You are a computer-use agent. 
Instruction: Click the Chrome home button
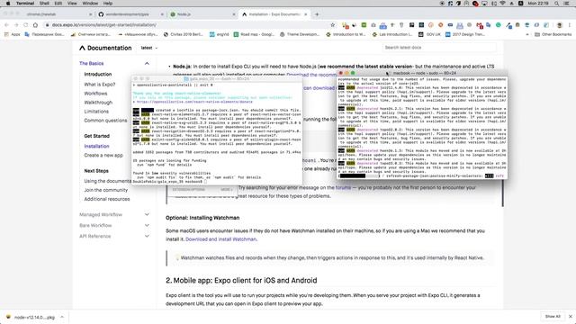(35, 25)
